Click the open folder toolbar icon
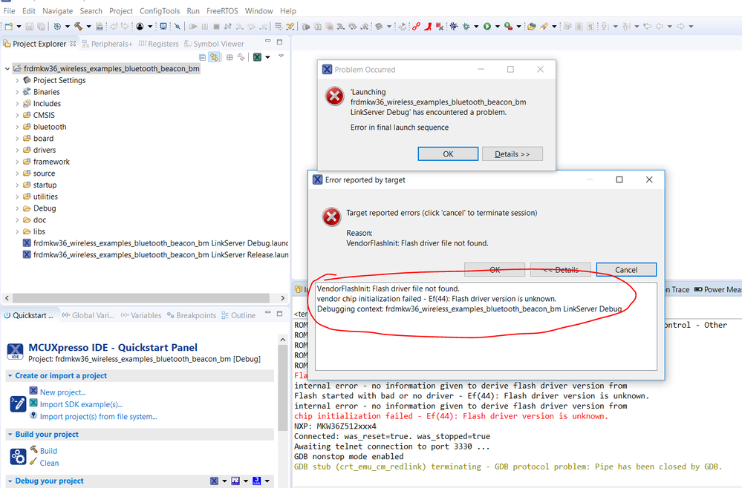This screenshot has width=742, height=488. [531, 27]
